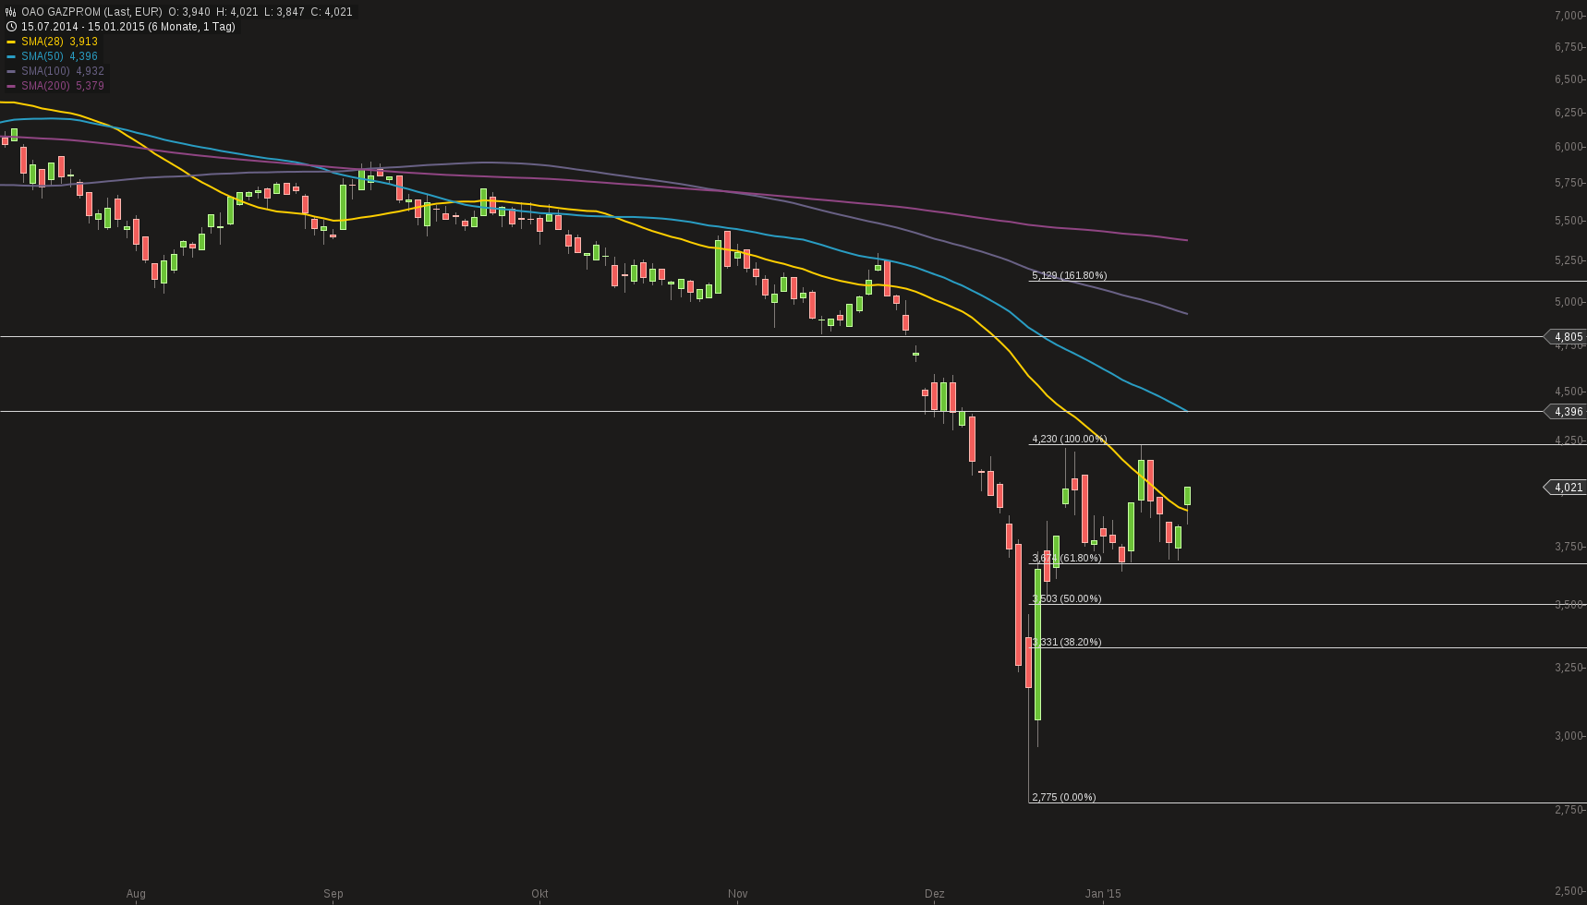1587x905 pixels.
Task: Click the date range 15.07.2014 - 15.01.2015
Action: point(82,27)
